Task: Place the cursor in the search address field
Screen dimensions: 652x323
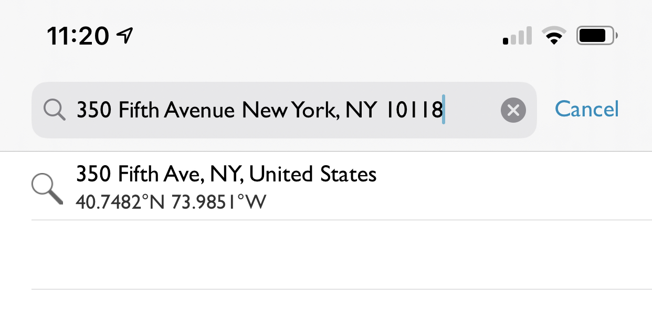Action: click(284, 110)
